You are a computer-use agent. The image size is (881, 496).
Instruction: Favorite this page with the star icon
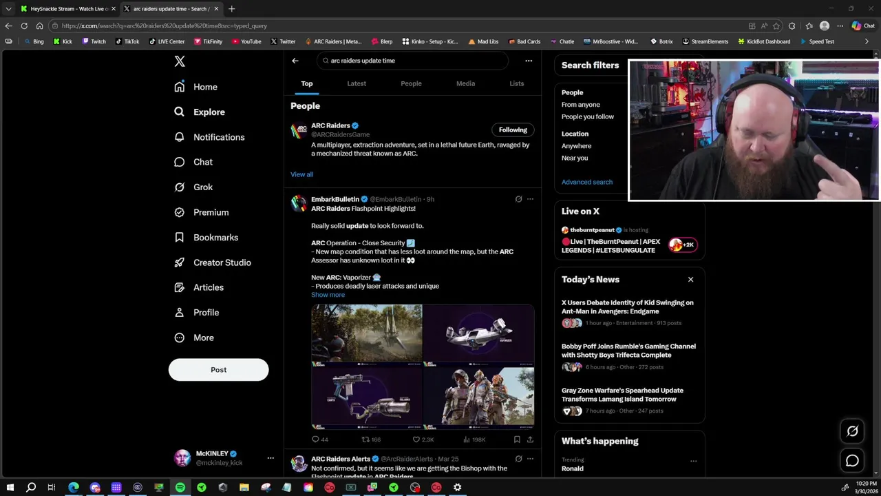[776, 26]
